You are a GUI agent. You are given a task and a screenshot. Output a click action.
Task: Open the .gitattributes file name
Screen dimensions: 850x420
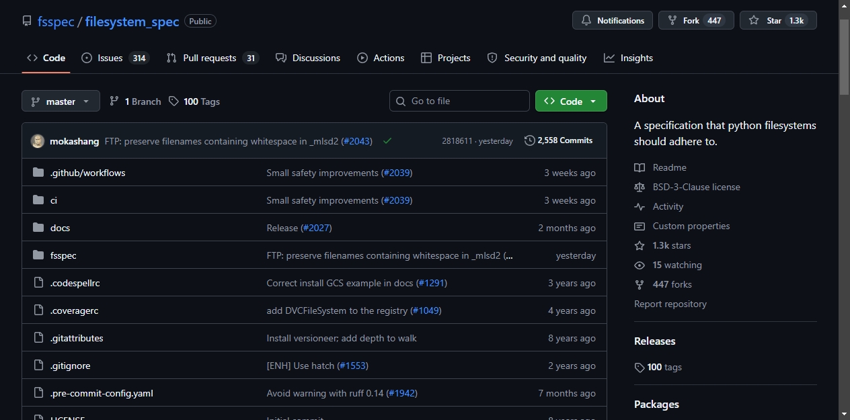click(77, 338)
